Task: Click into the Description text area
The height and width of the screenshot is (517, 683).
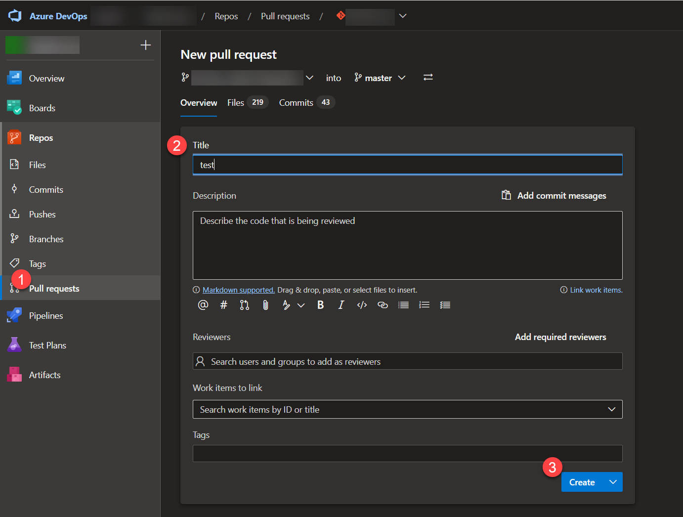Action: tap(407, 245)
